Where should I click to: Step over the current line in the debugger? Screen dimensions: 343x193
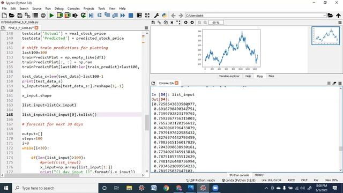point(99,16)
